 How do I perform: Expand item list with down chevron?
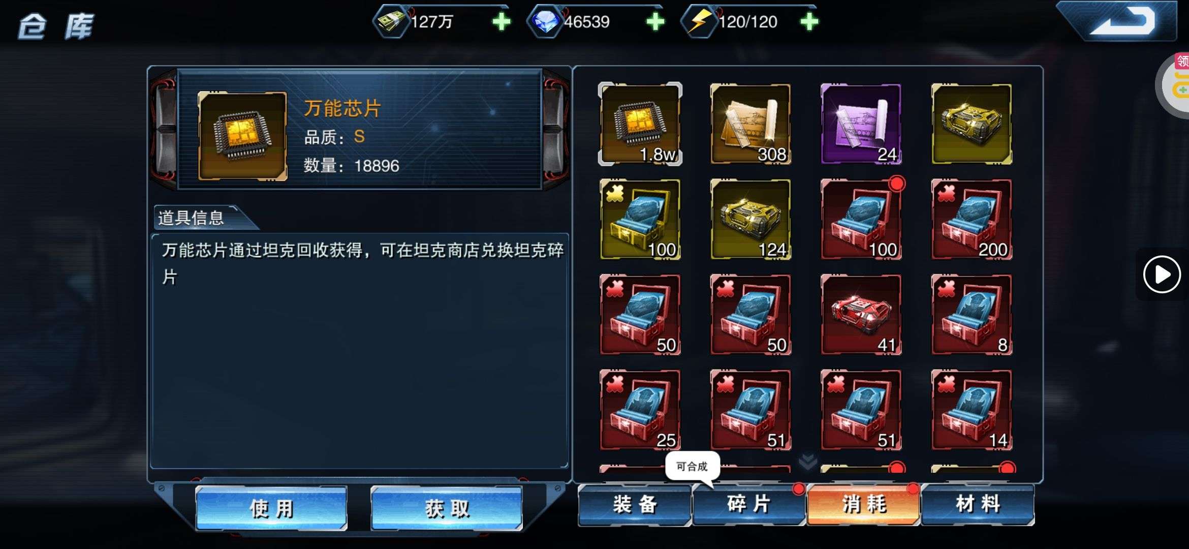807,462
